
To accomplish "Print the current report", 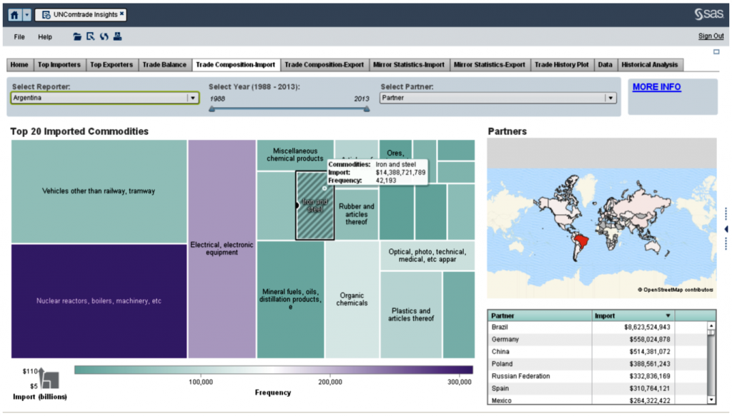I will 117,36.
